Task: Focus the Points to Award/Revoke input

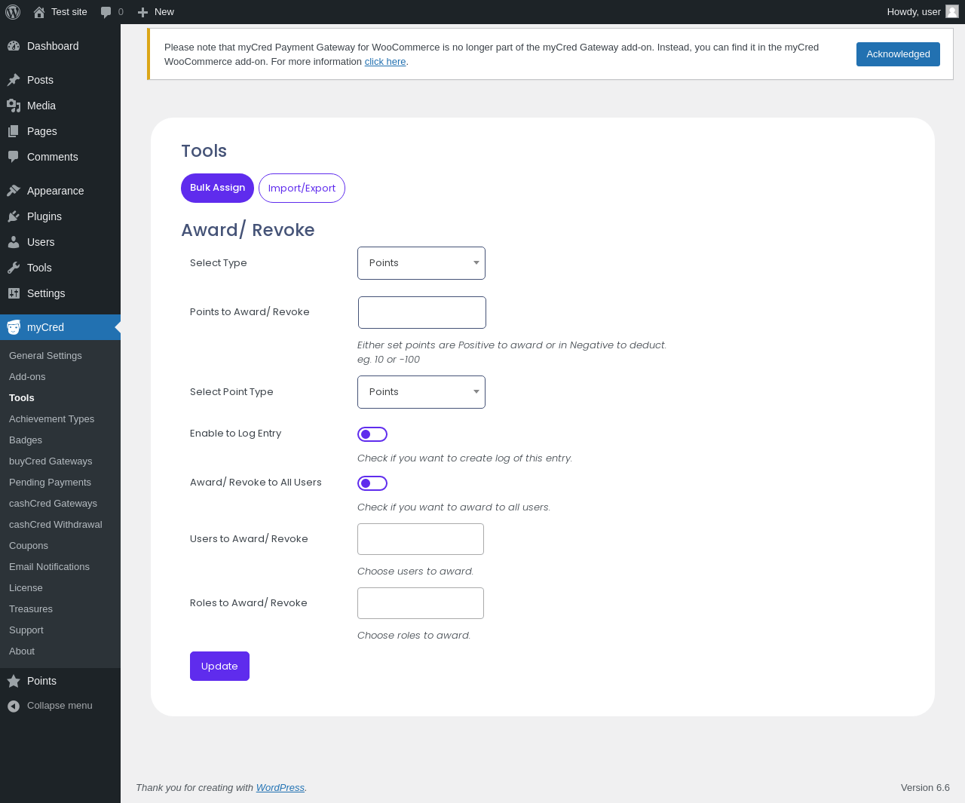Action: (422, 313)
